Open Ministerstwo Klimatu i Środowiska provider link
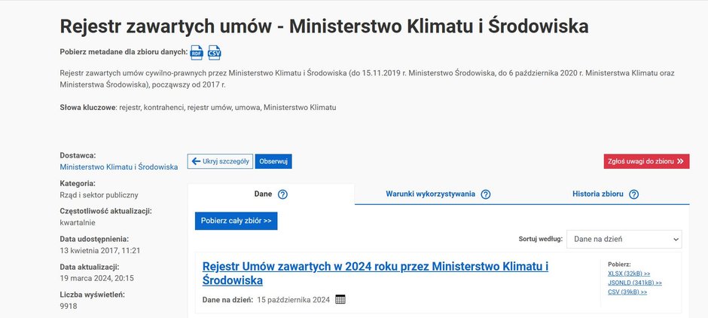Screen dimensions: 708x318 tap(119, 167)
